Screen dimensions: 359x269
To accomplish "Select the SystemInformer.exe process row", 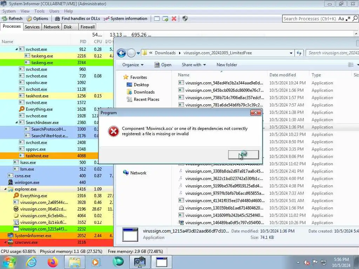I will coord(56,236).
